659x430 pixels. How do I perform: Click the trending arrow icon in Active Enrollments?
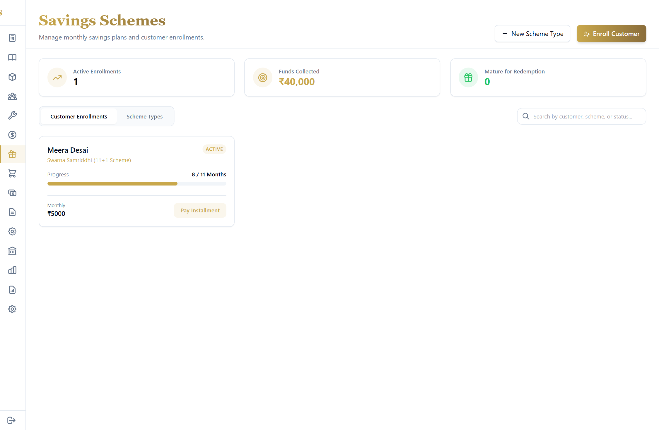click(57, 78)
